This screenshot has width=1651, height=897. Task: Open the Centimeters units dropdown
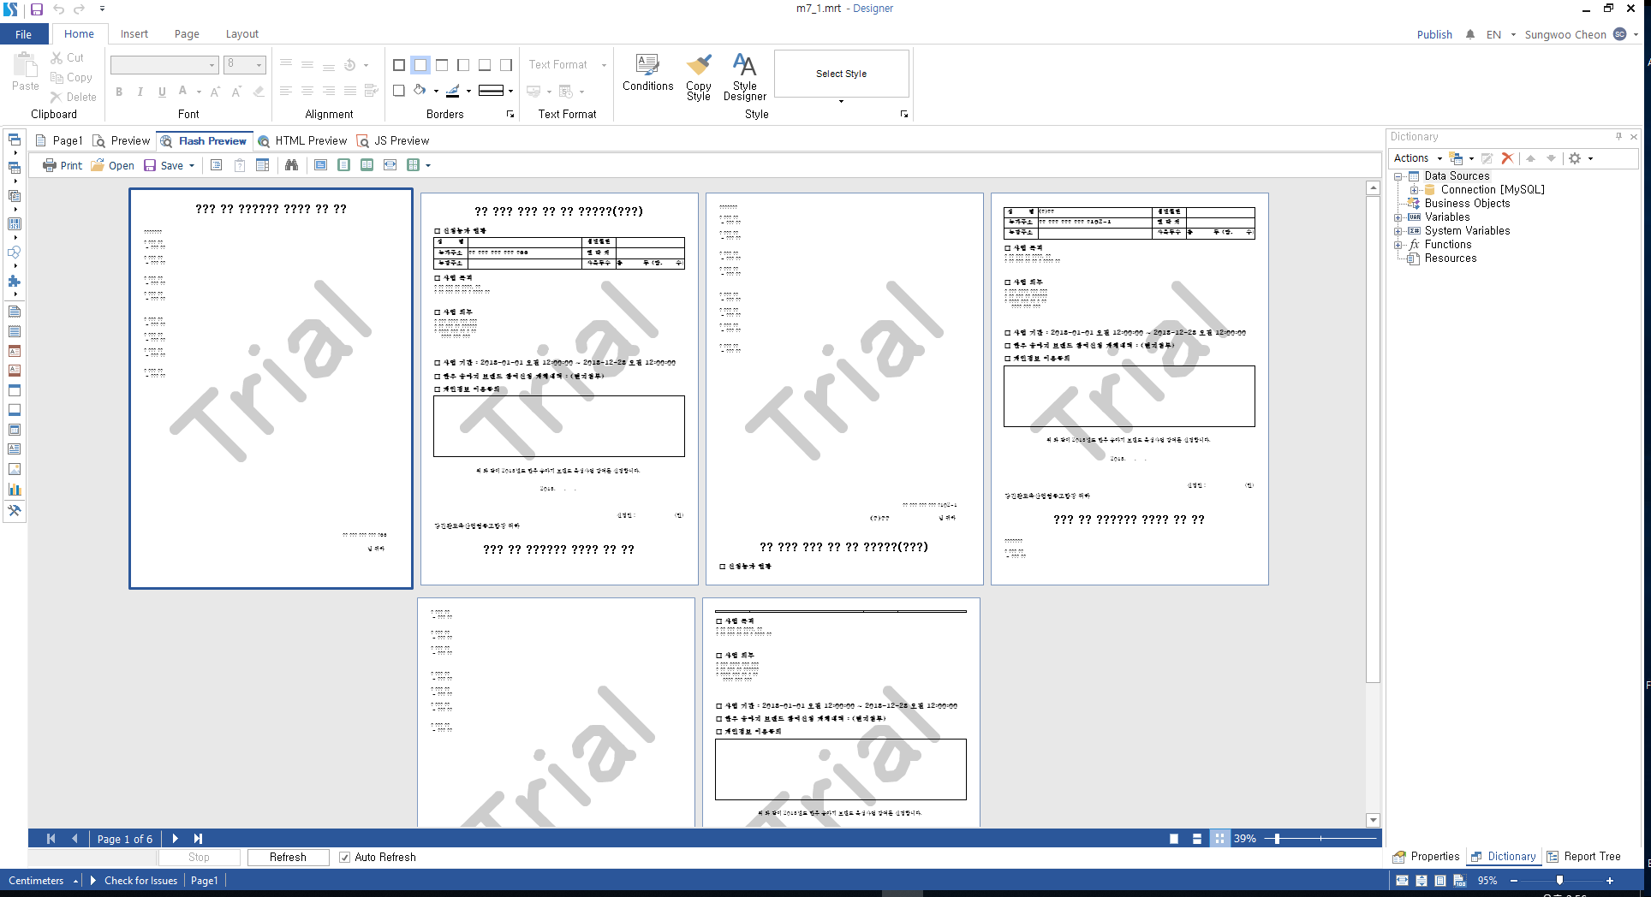click(x=42, y=881)
